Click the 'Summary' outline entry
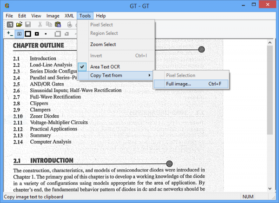279x203 pixels. [40, 135]
